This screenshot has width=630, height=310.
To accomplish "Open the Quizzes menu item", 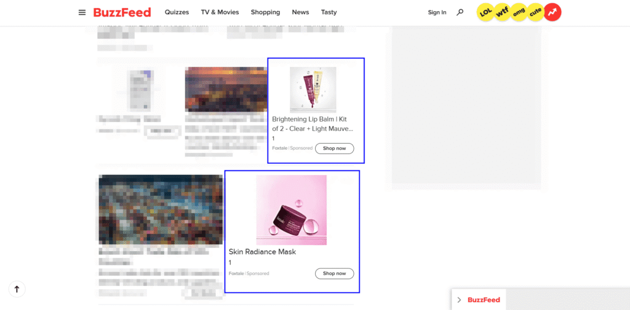I will tap(177, 12).
